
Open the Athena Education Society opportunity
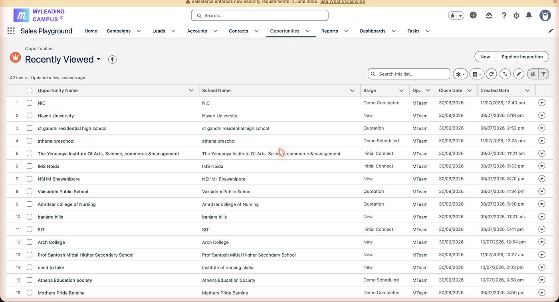coord(65,280)
